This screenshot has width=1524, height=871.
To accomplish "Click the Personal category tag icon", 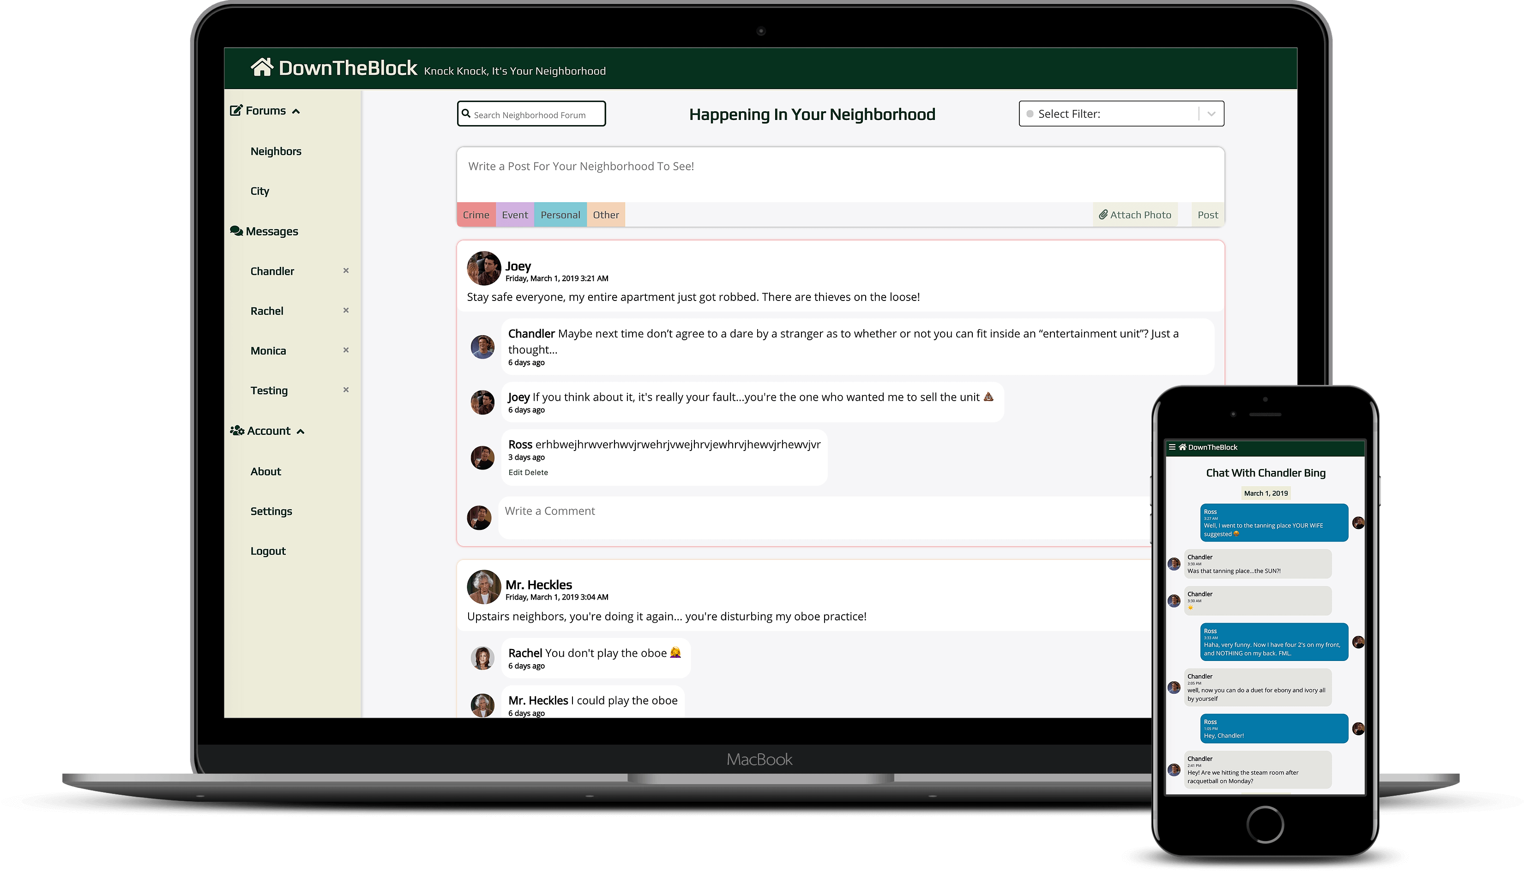I will pyautogui.click(x=560, y=214).
